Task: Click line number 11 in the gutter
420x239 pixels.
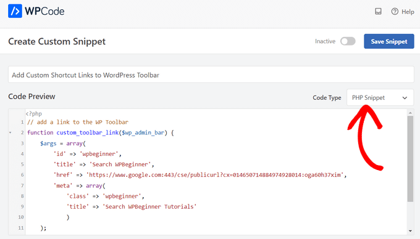Action: click(21, 228)
